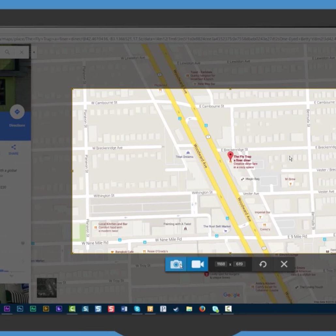Open the Como's restaurant marker
Image resolution: width=336 pixels, height=336 pixels.
[x=265, y=225]
